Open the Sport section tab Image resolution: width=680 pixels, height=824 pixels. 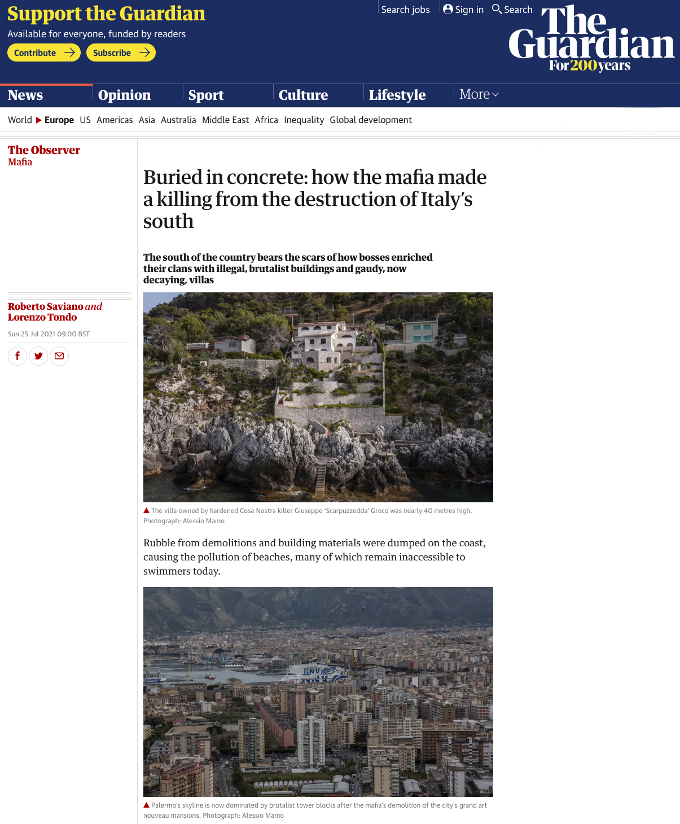click(206, 95)
